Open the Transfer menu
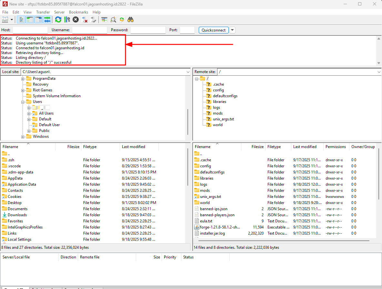 pos(43,12)
